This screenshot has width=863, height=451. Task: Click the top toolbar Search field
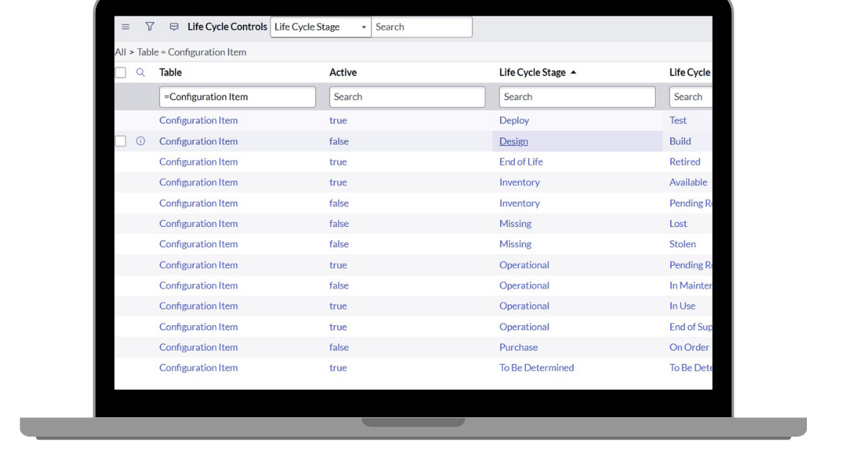point(421,27)
